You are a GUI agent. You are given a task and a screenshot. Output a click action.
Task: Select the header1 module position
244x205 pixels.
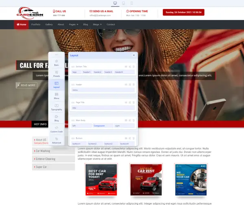point(87,72)
